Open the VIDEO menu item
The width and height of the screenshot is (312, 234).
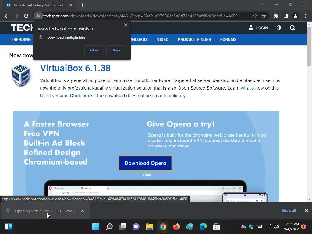163,39
